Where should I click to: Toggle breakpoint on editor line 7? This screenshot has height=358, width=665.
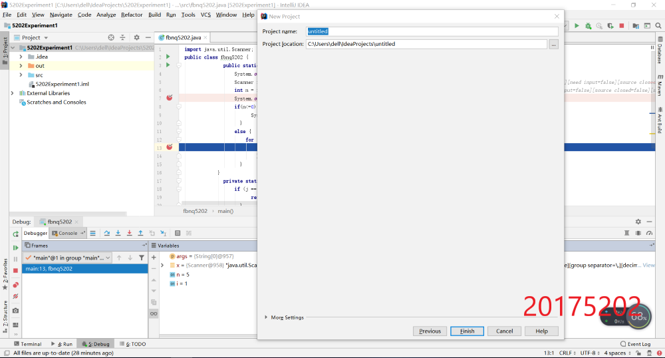[170, 98]
